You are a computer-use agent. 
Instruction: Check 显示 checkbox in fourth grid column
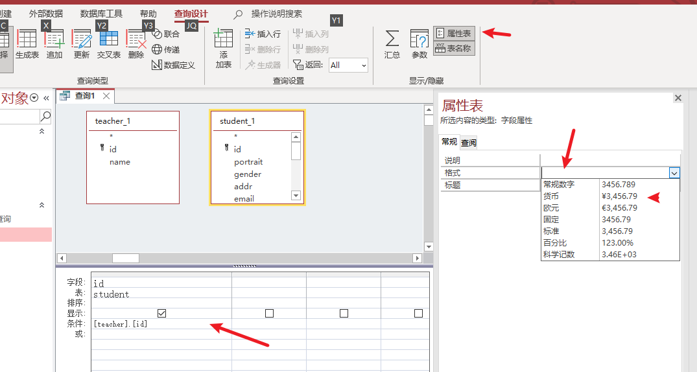418,313
